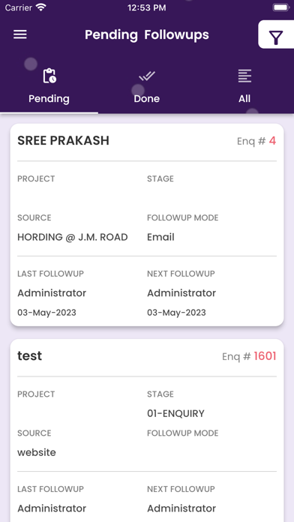Tap the Wi-Fi status icon

pos(41,7)
